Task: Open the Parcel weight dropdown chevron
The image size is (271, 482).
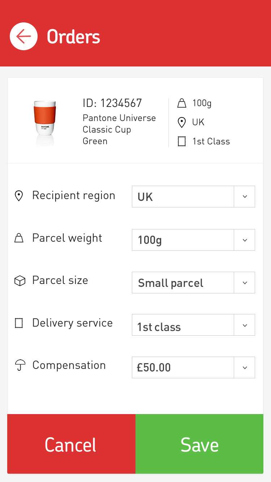Action: pos(245,240)
